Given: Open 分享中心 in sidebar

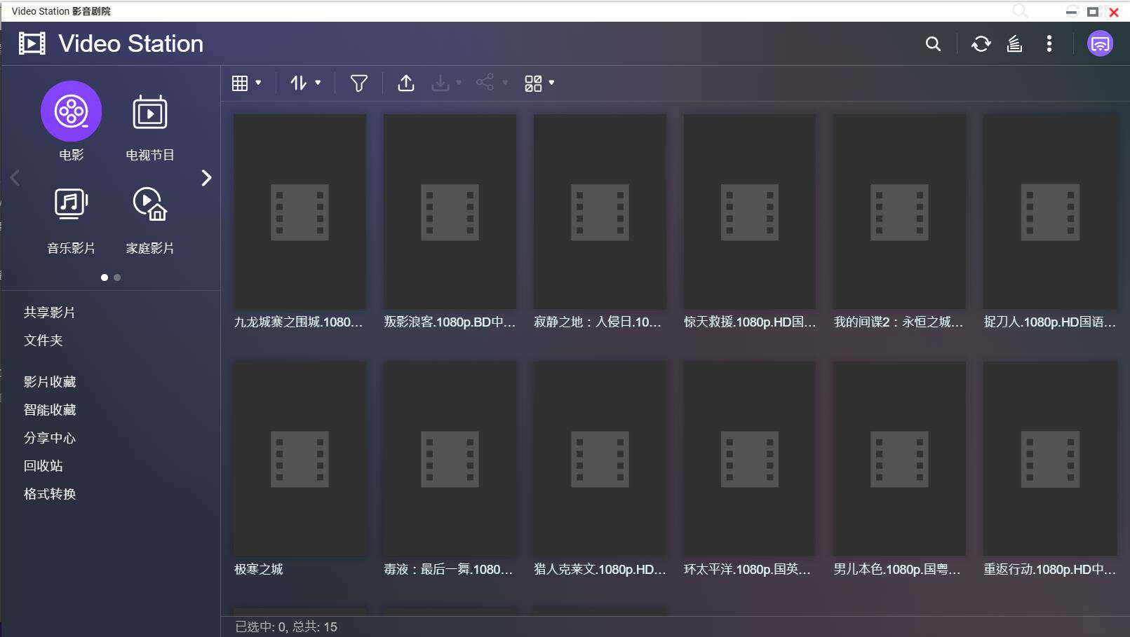Looking at the screenshot, I should 50,438.
